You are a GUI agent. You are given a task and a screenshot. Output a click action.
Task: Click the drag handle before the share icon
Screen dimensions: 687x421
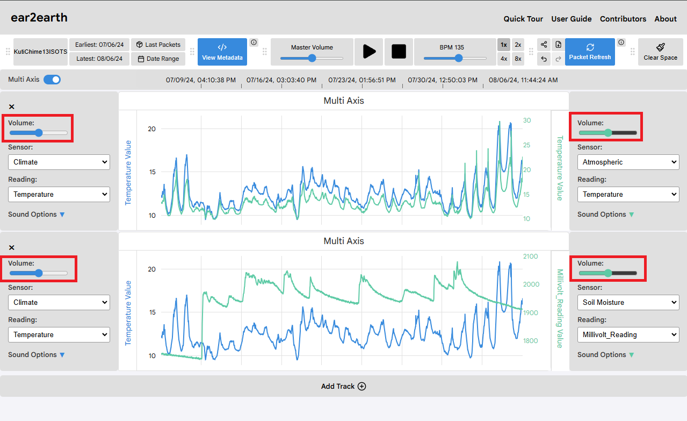[x=532, y=52]
